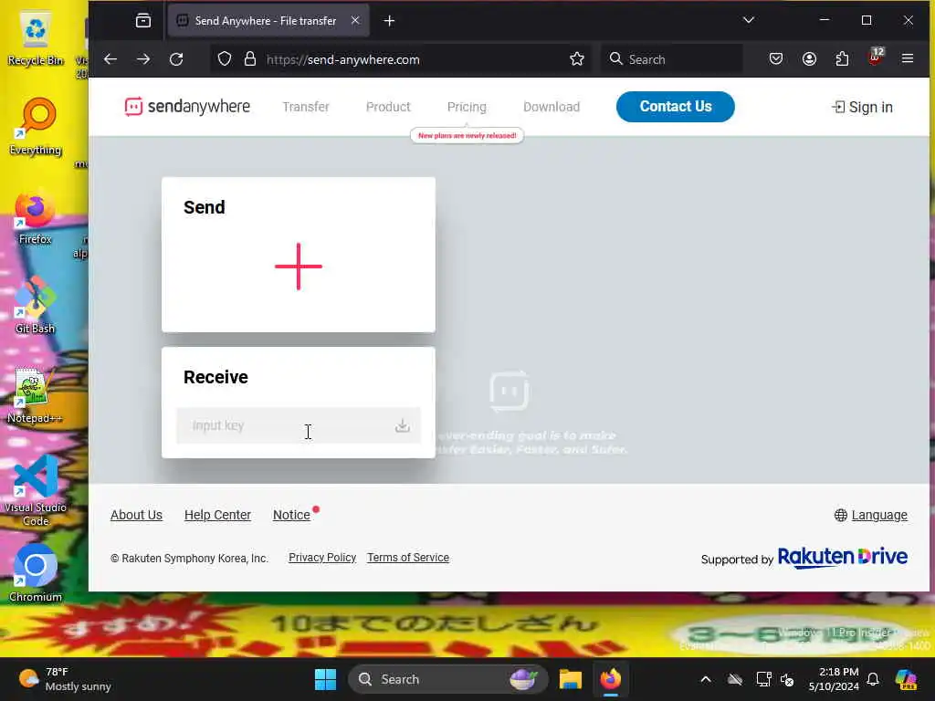Image resolution: width=935 pixels, height=701 pixels.
Task: Select the Git Bash desktop icon
Action: point(36,305)
